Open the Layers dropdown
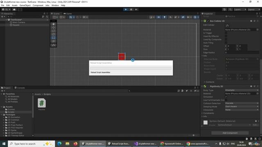262x147 pixels. click(240, 9)
